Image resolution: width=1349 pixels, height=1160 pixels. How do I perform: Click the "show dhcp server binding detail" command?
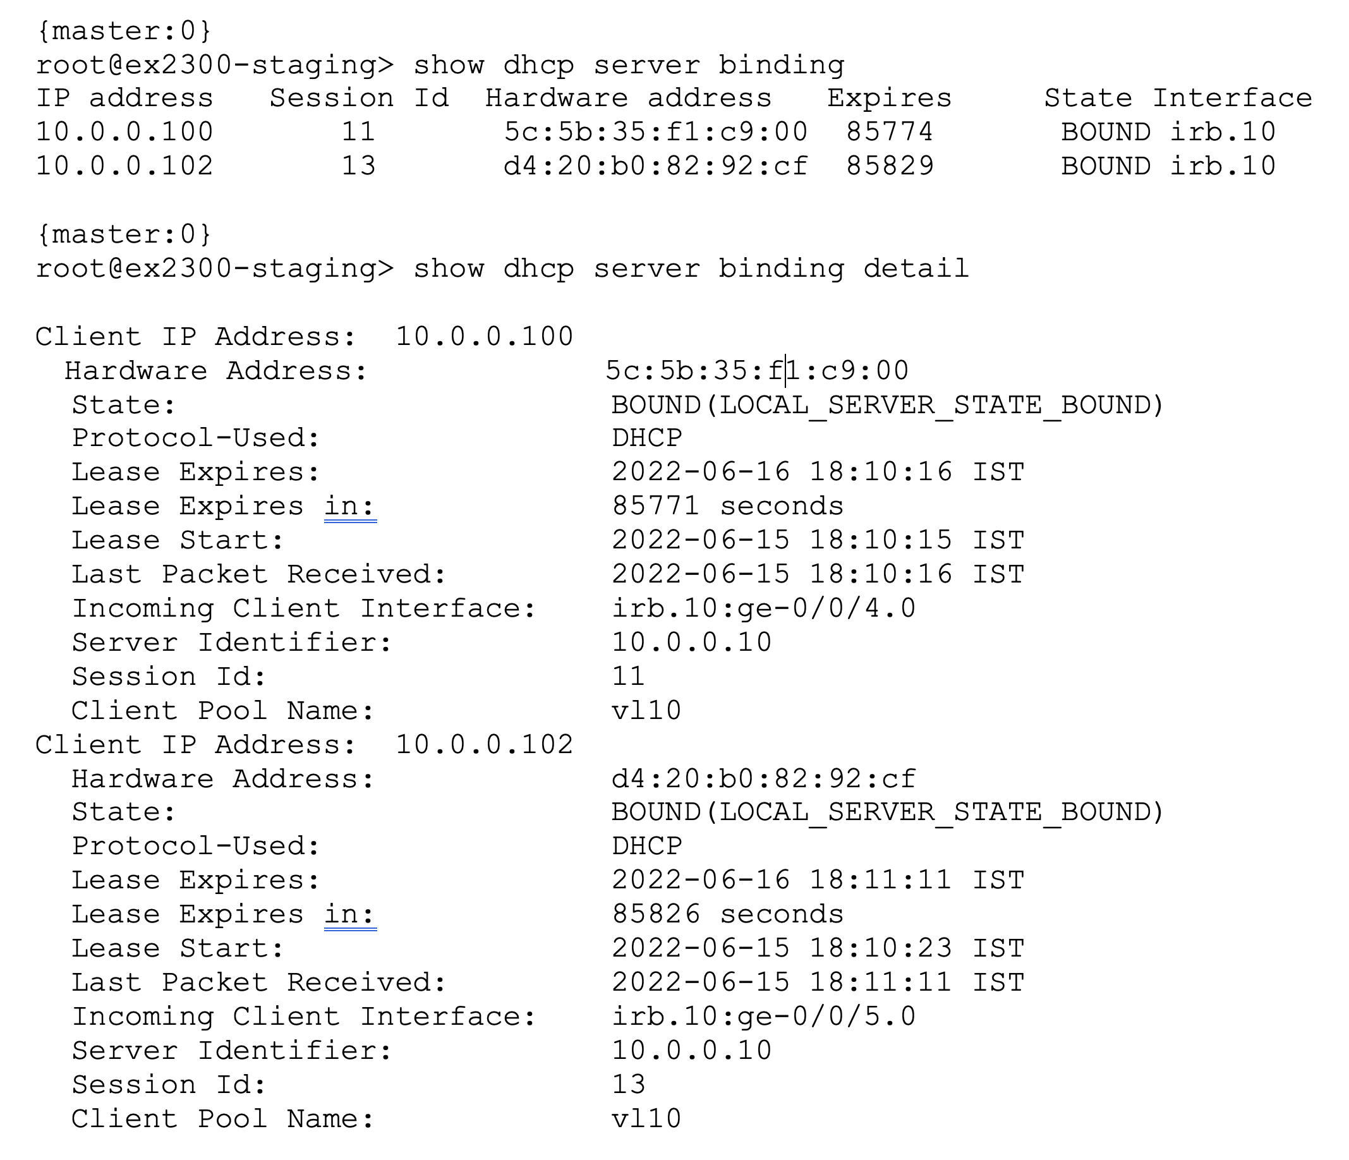(691, 269)
